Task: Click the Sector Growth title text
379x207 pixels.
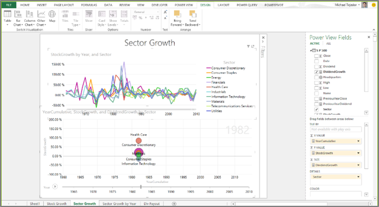Action: 150,43
